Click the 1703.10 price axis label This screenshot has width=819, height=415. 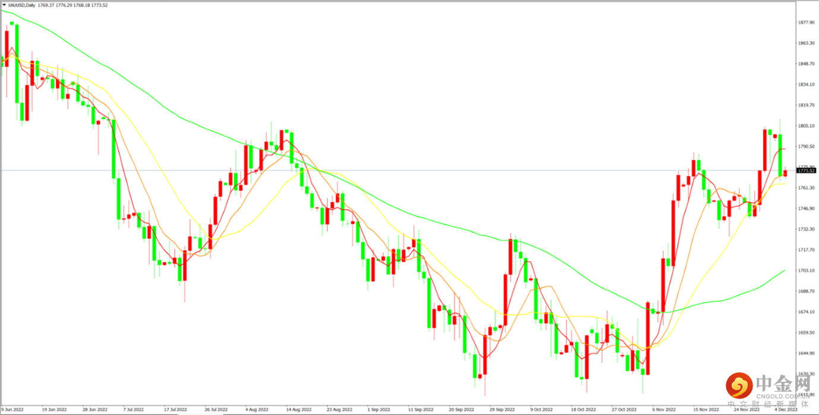(805, 271)
